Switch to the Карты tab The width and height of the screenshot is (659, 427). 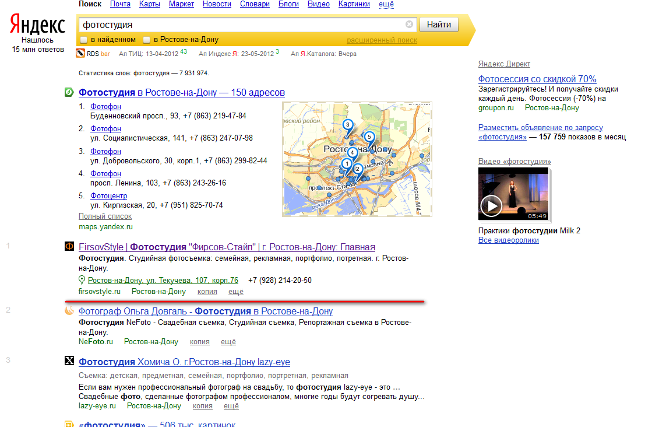click(150, 4)
